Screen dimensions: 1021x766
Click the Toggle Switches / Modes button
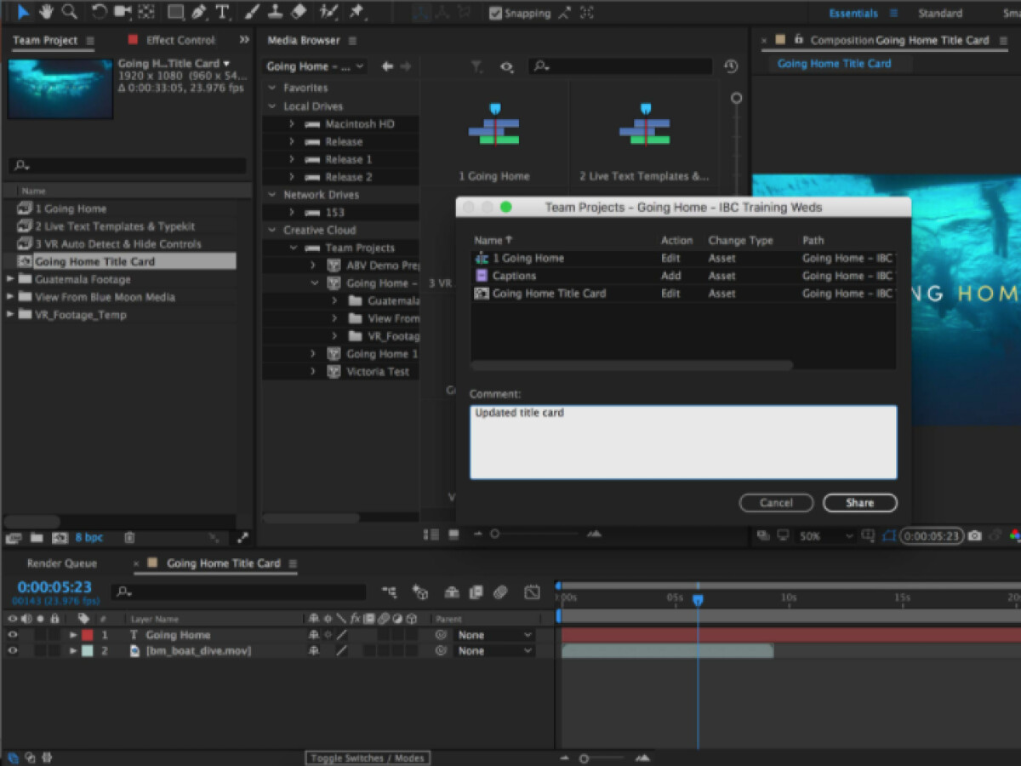click(367, 757)
